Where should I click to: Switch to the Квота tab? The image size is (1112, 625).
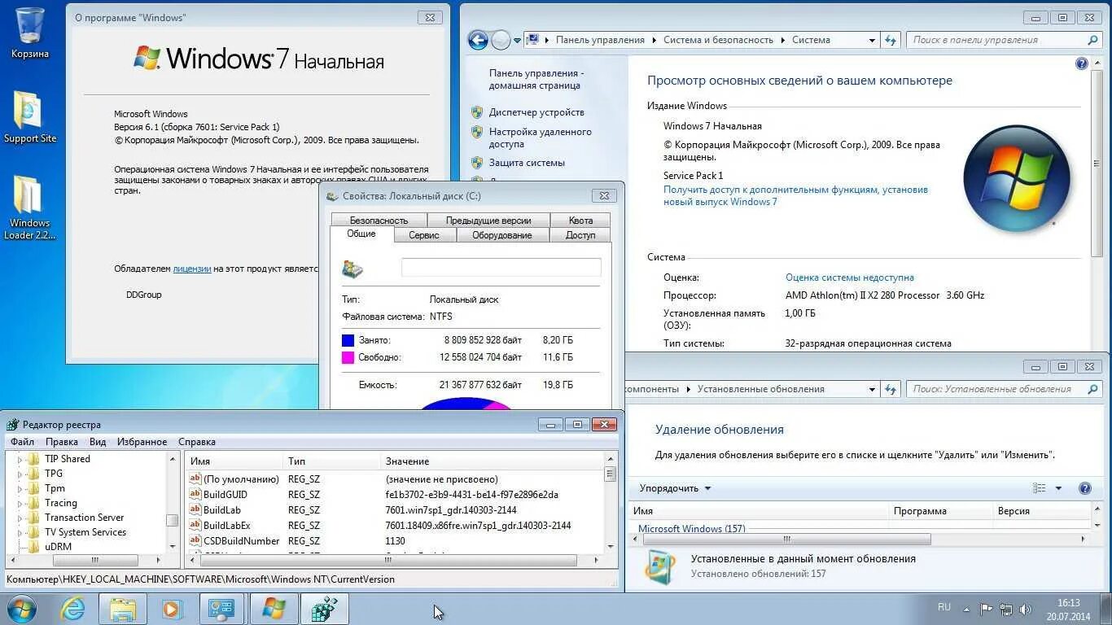(x=580, y=220)
